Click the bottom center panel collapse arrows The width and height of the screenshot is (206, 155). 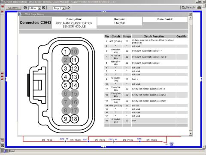[103, 147]
